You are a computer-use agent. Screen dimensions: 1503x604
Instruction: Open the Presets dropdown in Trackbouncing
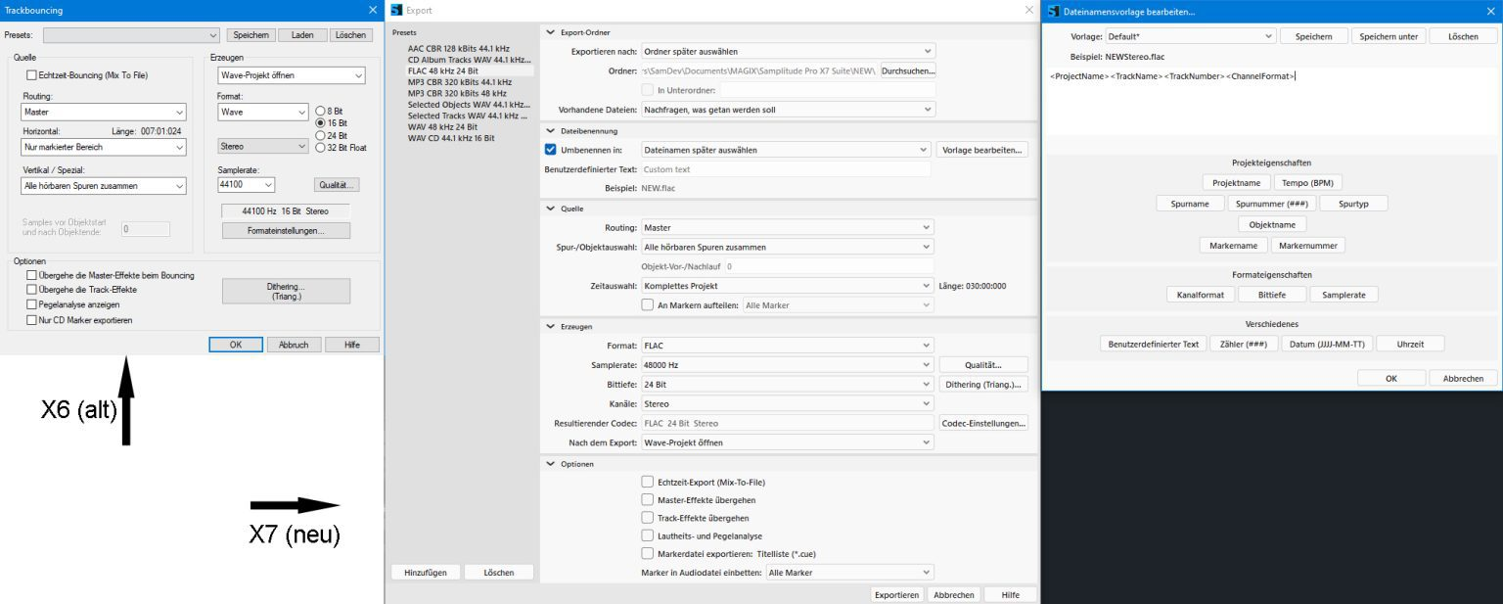pos(131,35)
